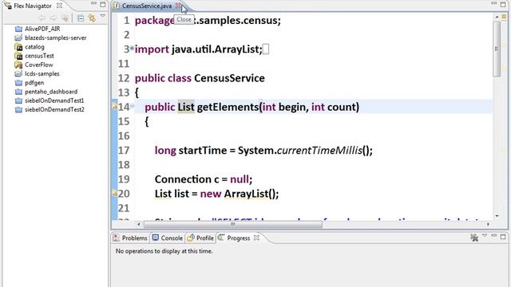Select the pdfgen project folder
Image resolution: width=511 pixels, height=287 pixels.
[x=34, y=83]
